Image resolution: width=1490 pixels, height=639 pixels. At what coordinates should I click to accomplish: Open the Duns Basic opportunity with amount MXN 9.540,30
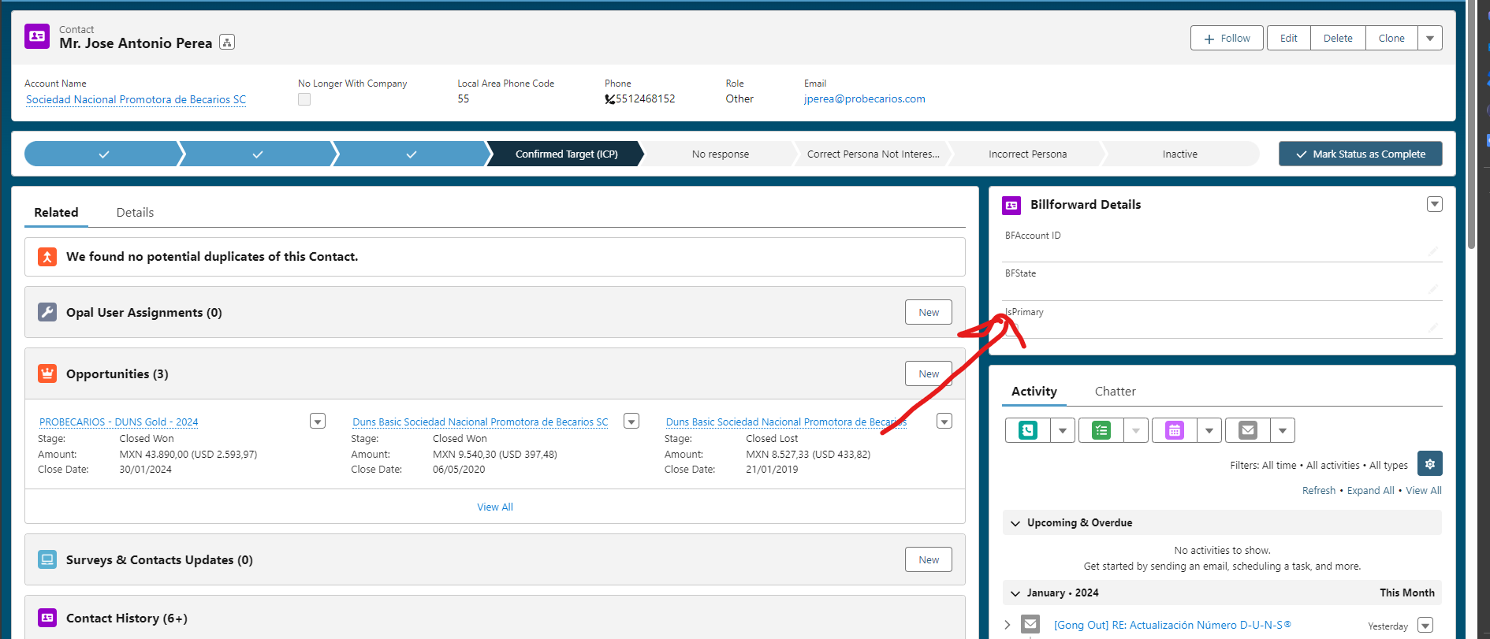coord(480,422)
